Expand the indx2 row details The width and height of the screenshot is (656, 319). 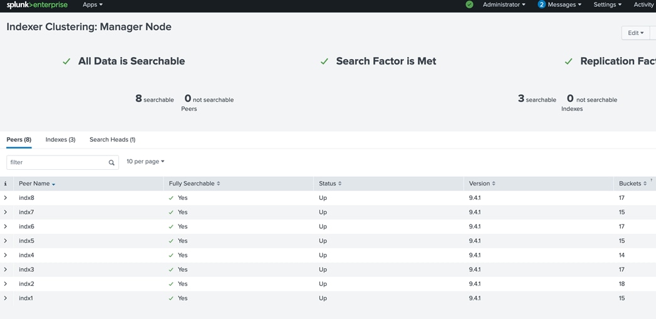coord(5,284)
